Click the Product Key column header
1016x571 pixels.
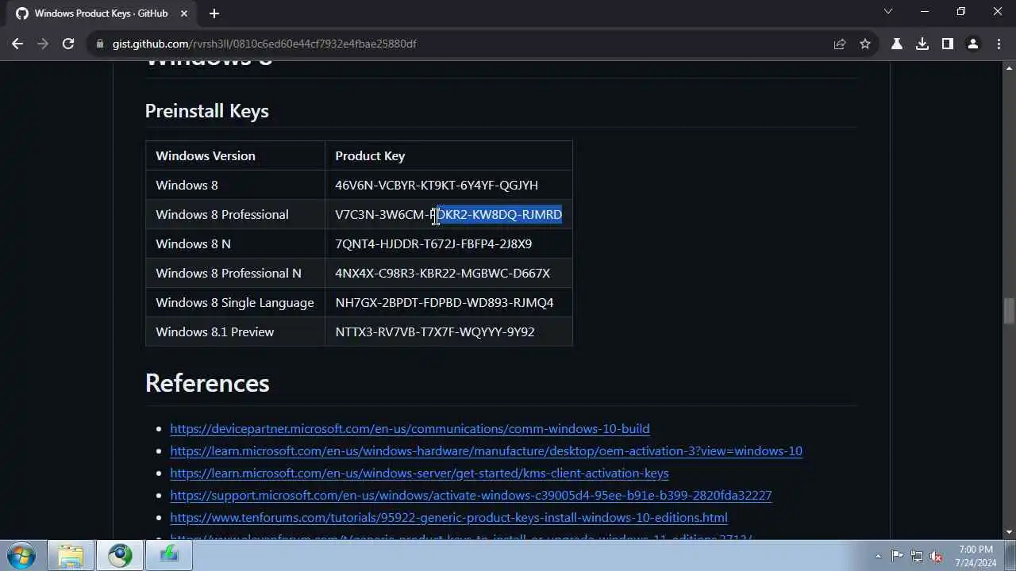(448, 155)
